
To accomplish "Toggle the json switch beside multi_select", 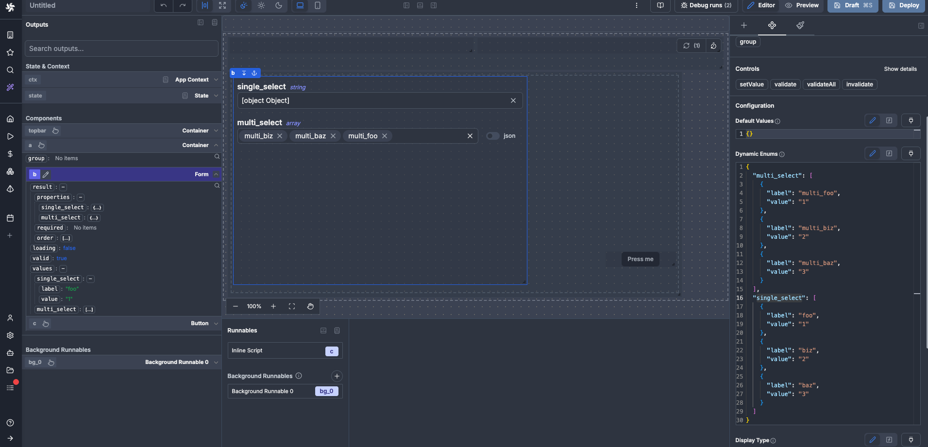I will point(492,136).
